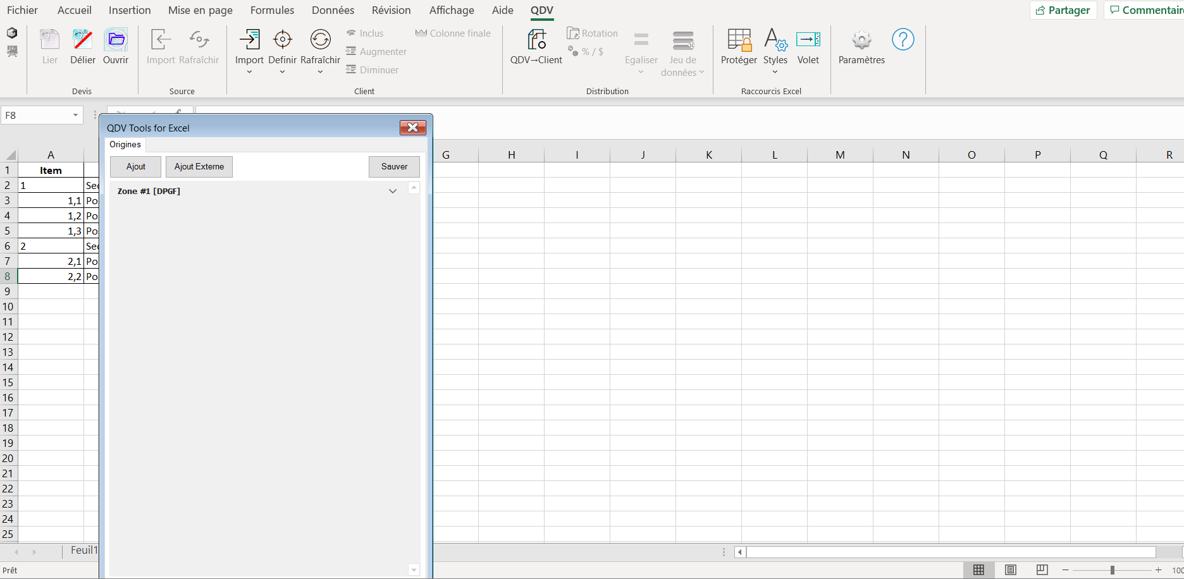Click the Colonne finale command
1184x579 pixels.
[x=453, y=34]
